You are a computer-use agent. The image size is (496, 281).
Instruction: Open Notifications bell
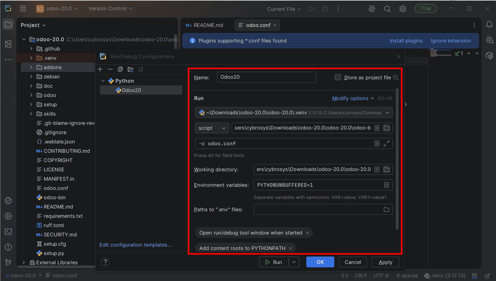pos(489,24)
